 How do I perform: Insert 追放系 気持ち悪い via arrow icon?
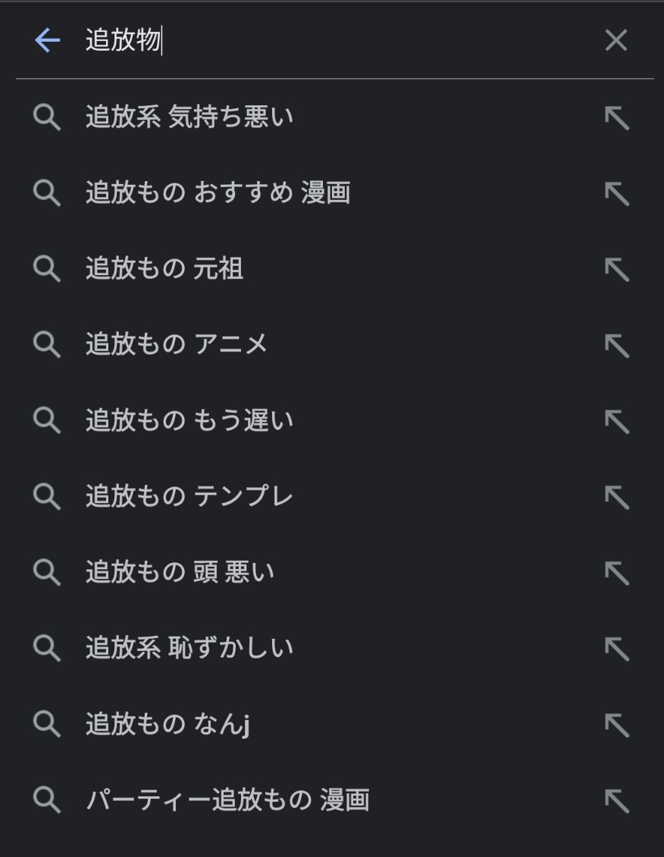[x=616, y=117]
